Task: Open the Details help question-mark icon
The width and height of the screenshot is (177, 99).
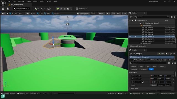Action: (x=171, y=54)
